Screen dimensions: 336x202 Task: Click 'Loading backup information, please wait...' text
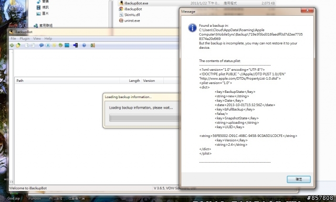click(x=141, y=108)
